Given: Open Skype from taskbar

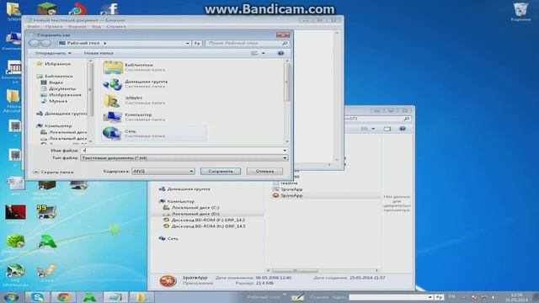Looking at the screenshot, I should pyautogui.click(x=37, y=297).
